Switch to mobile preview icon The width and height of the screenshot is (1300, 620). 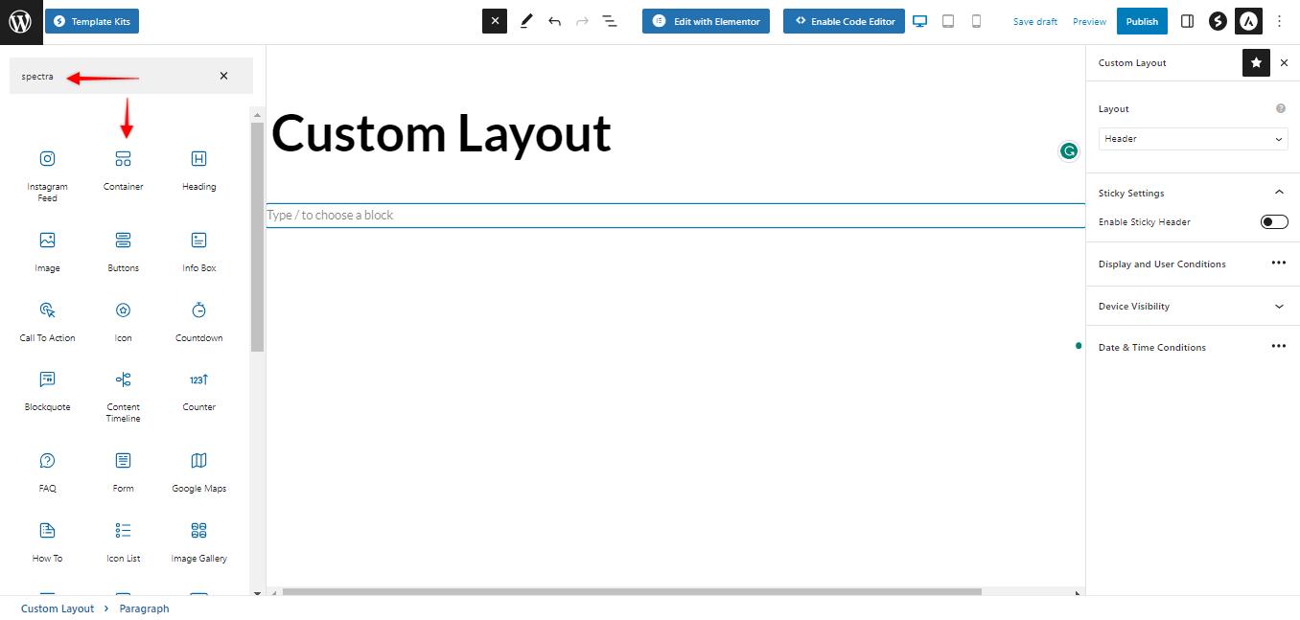tap(976, 21)
